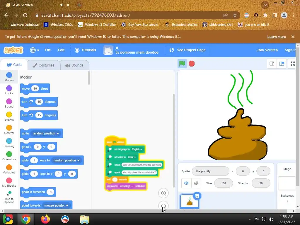This screenshot has width=300, height=225.
Task: Click Join Scratch link
Action: pyautogui.click(x=267, y=50)
